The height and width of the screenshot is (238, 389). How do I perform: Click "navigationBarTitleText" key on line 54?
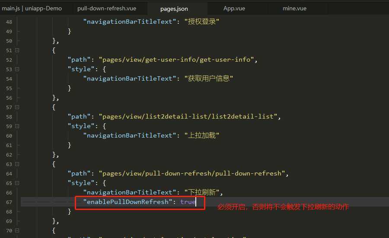130,78
